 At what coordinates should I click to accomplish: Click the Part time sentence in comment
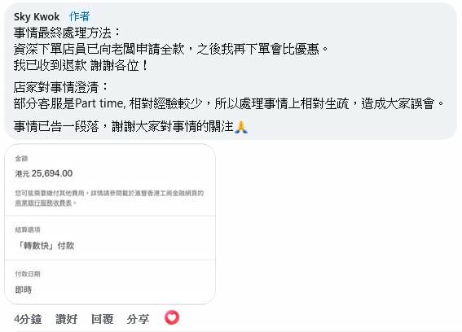tap(229, 103)
